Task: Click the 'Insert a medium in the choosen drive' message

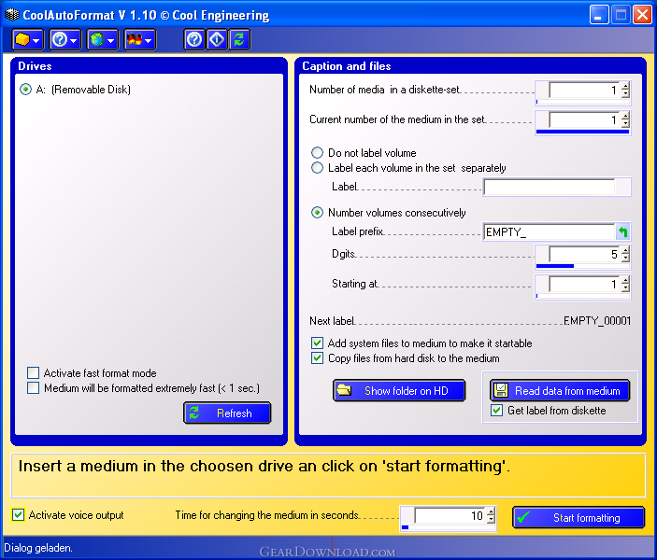Action: pyautogui.click(x=264, y=467)
